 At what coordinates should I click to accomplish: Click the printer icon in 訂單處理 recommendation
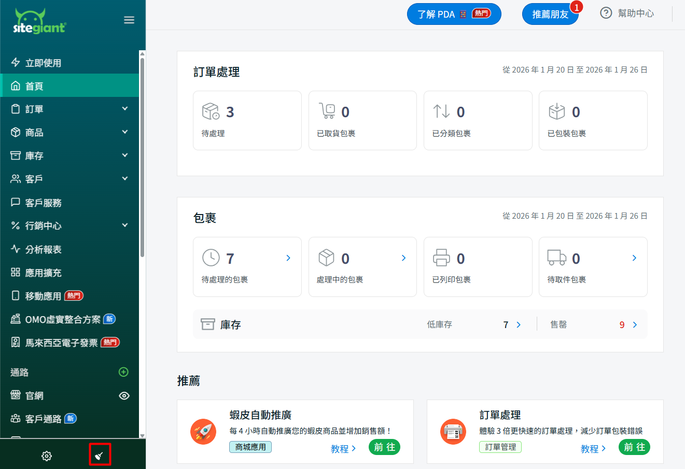point(453,432)
